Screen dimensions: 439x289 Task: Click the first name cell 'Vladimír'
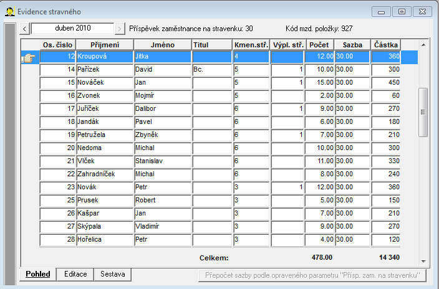[x=163, y=227]
